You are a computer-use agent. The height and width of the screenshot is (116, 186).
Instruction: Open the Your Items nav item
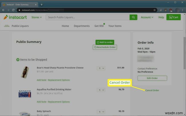point(115,26)
